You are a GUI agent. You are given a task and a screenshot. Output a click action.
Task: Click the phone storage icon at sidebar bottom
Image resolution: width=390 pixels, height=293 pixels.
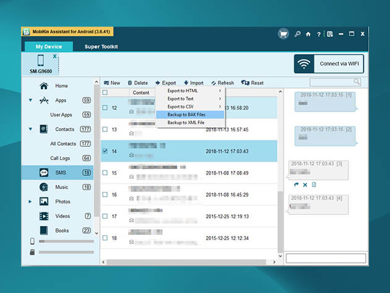click(32, 241)
